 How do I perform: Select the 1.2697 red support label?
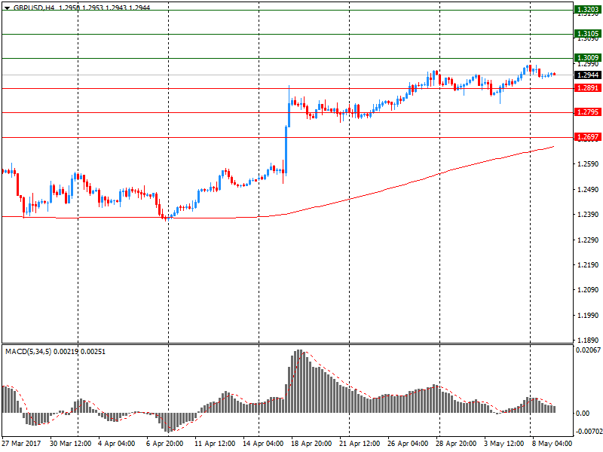click(588, 137)
